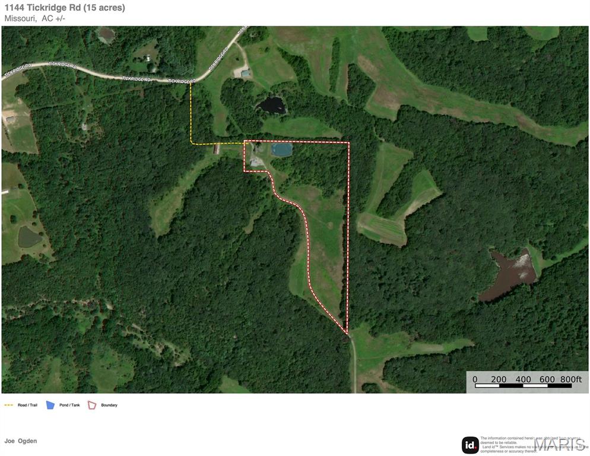Click the MARIS watermark logo
This screenshot has height=456, width=590.
coord(561,445)
